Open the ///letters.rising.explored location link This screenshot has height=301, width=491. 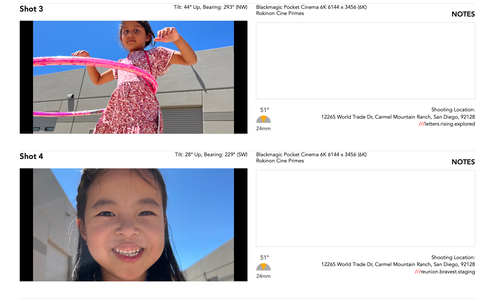(x=447, y=124)
